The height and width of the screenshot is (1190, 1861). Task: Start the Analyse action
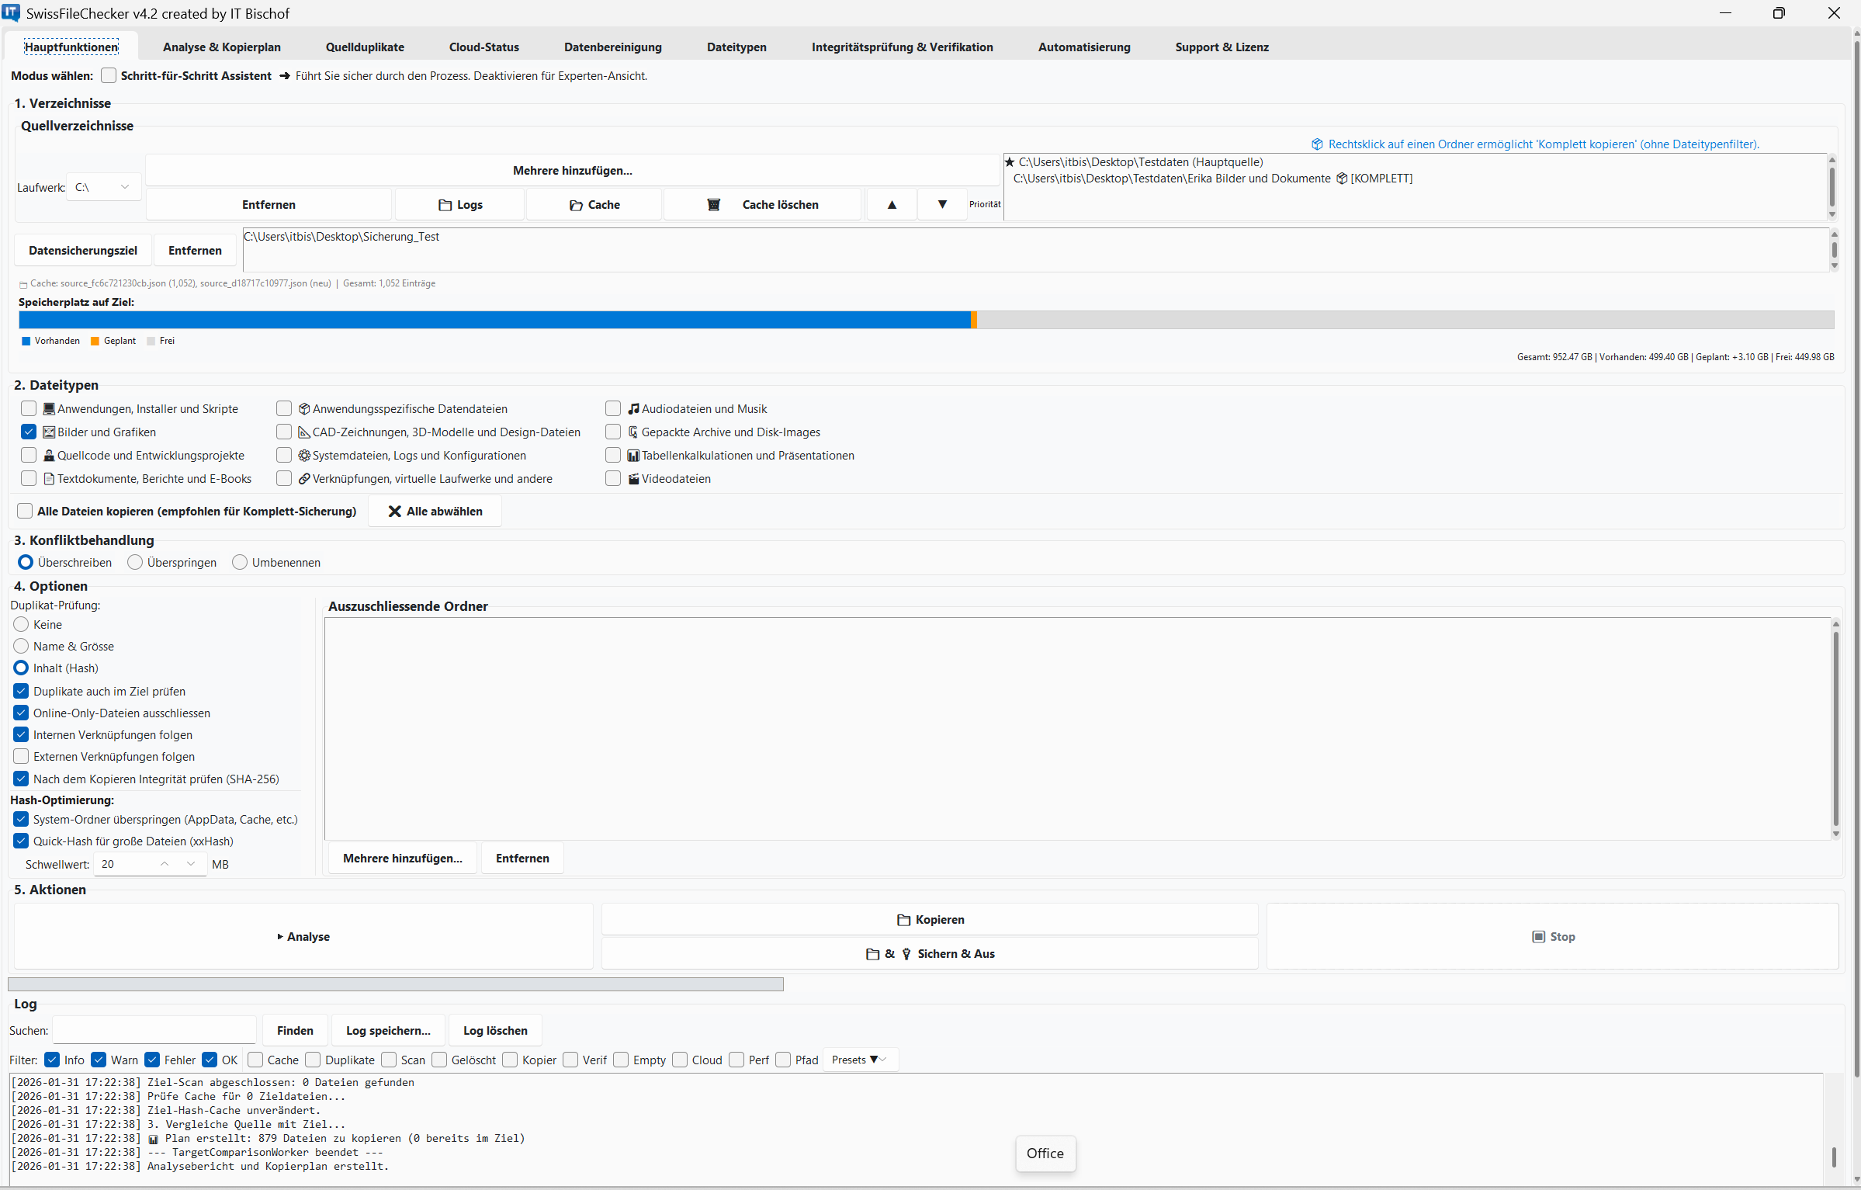303,937
